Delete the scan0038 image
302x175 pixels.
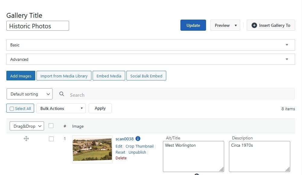[121, 158]
